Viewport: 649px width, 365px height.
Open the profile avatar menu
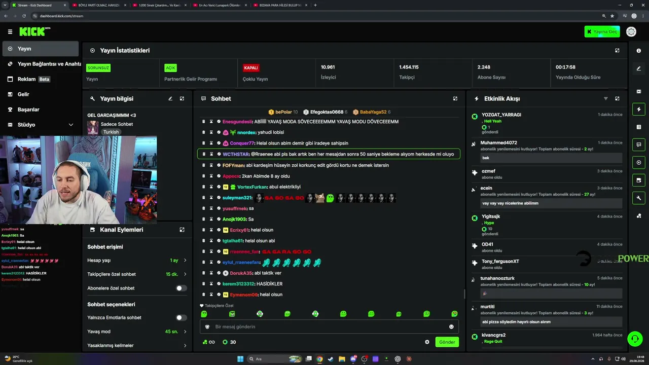631,31
